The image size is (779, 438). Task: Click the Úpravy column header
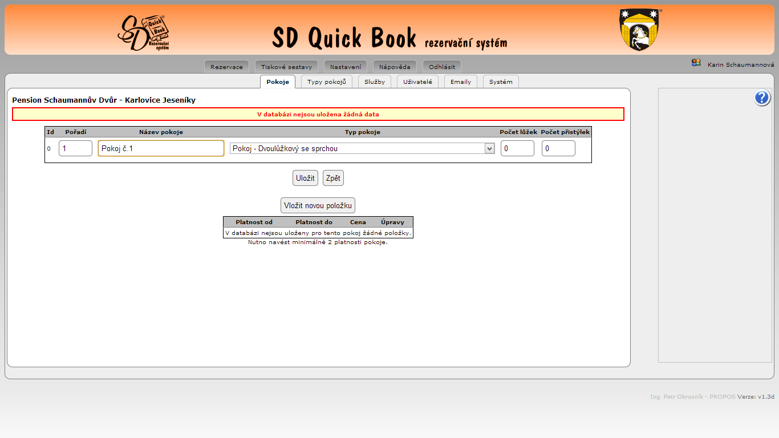pos(393,222)
